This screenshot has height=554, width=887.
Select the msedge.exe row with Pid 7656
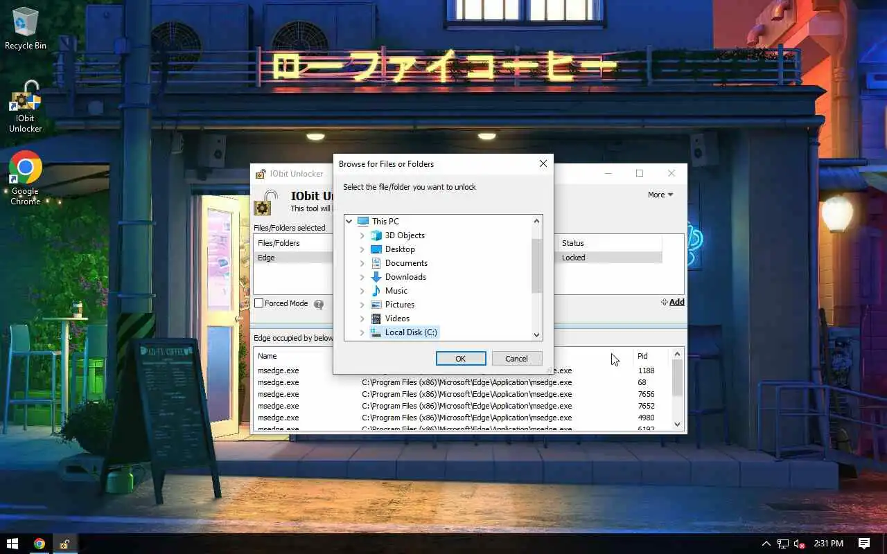(x=462, y=394)
